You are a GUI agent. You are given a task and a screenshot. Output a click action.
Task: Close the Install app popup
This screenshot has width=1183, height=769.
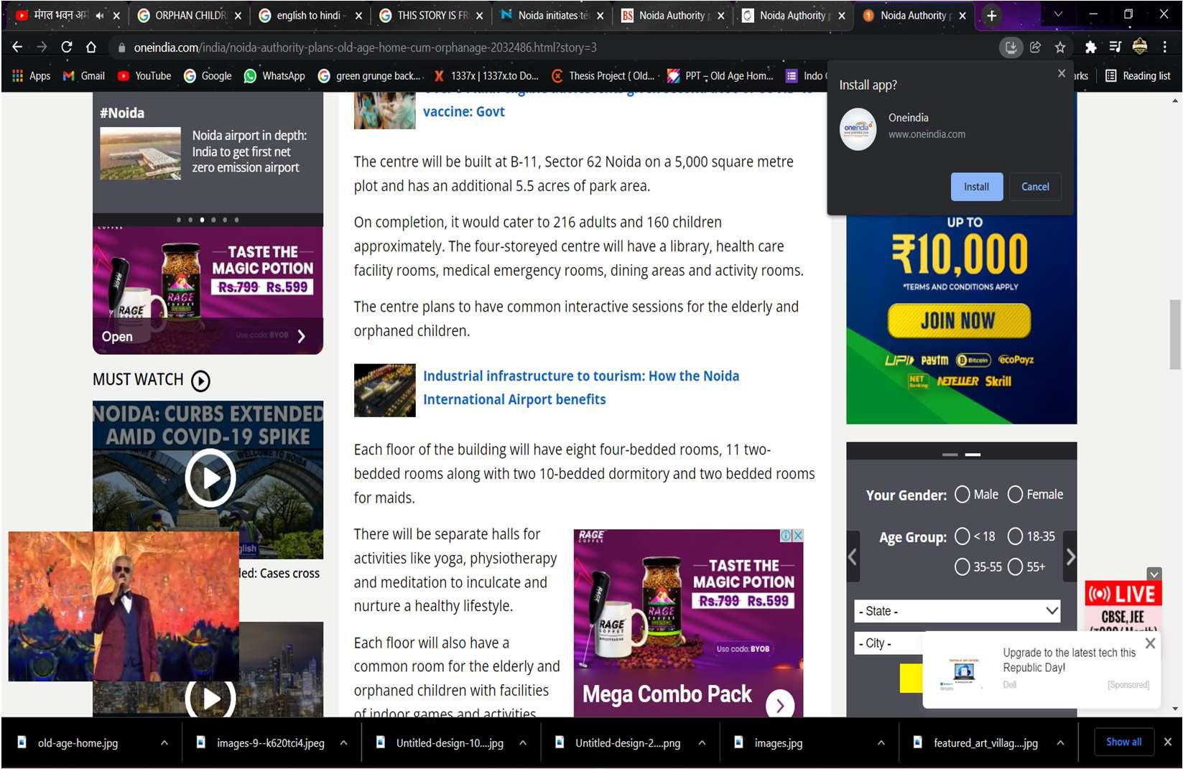click(x=1062, y=73)
